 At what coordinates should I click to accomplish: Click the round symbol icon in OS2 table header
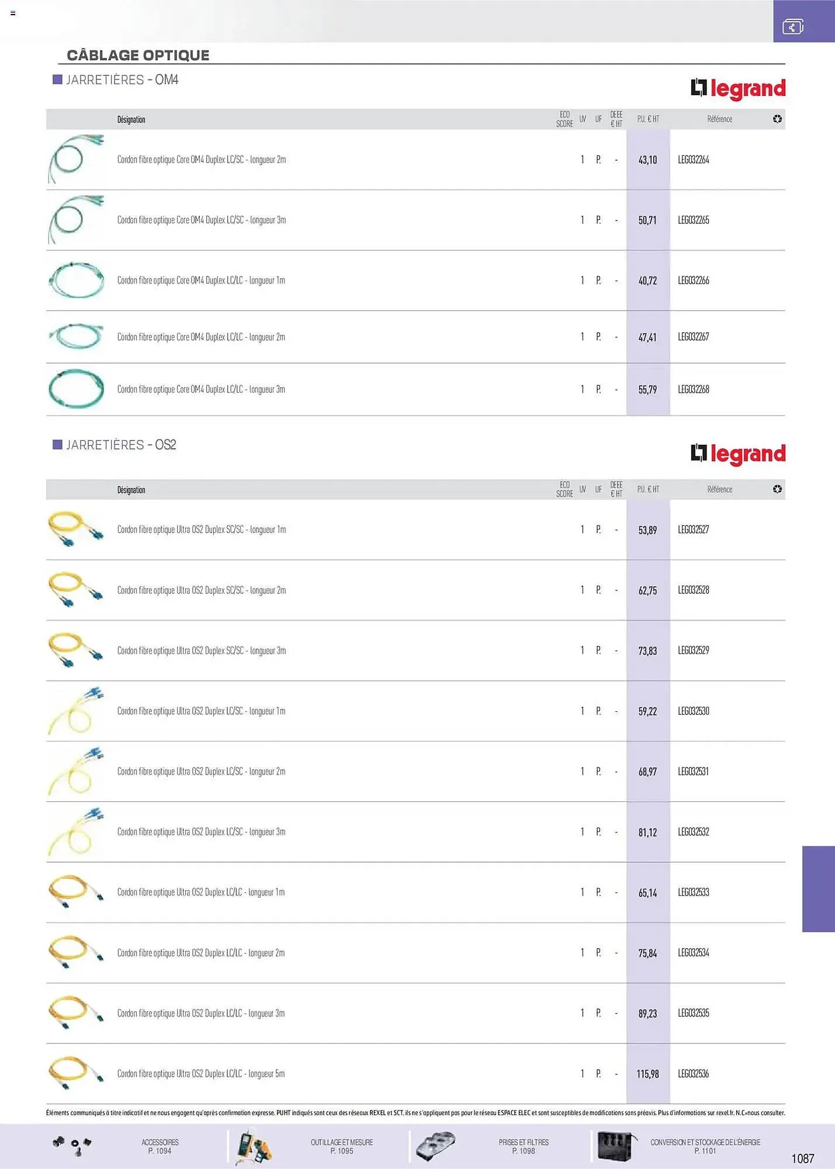tap(777, 489)
